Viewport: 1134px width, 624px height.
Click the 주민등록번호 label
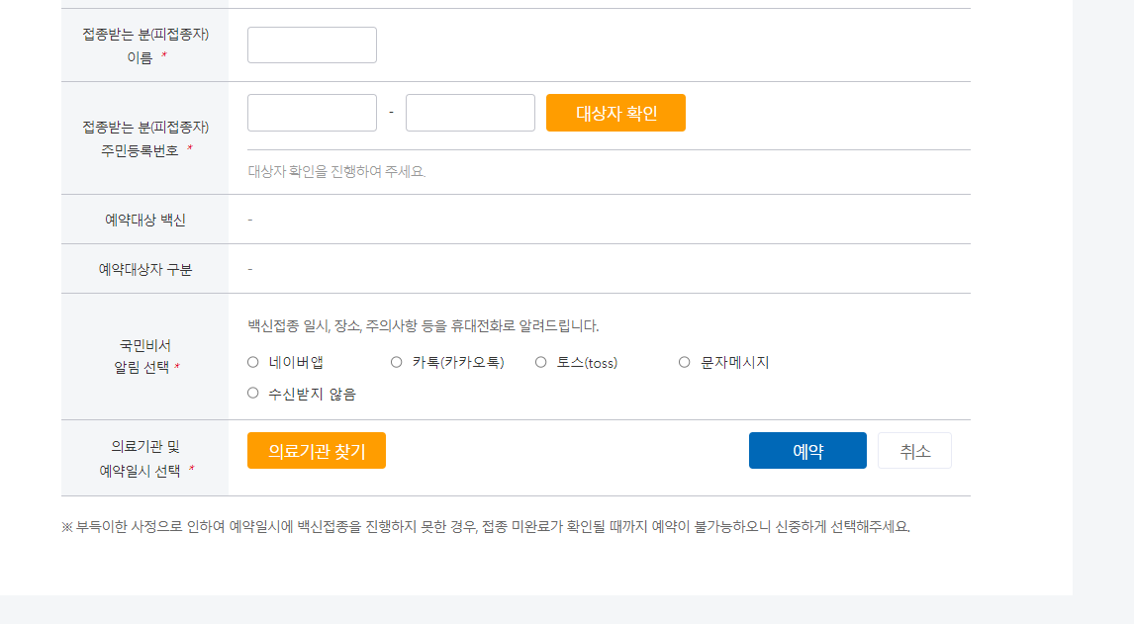point(145,138)
